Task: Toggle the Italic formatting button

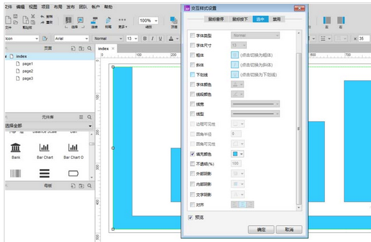Action: pos(153,38)
